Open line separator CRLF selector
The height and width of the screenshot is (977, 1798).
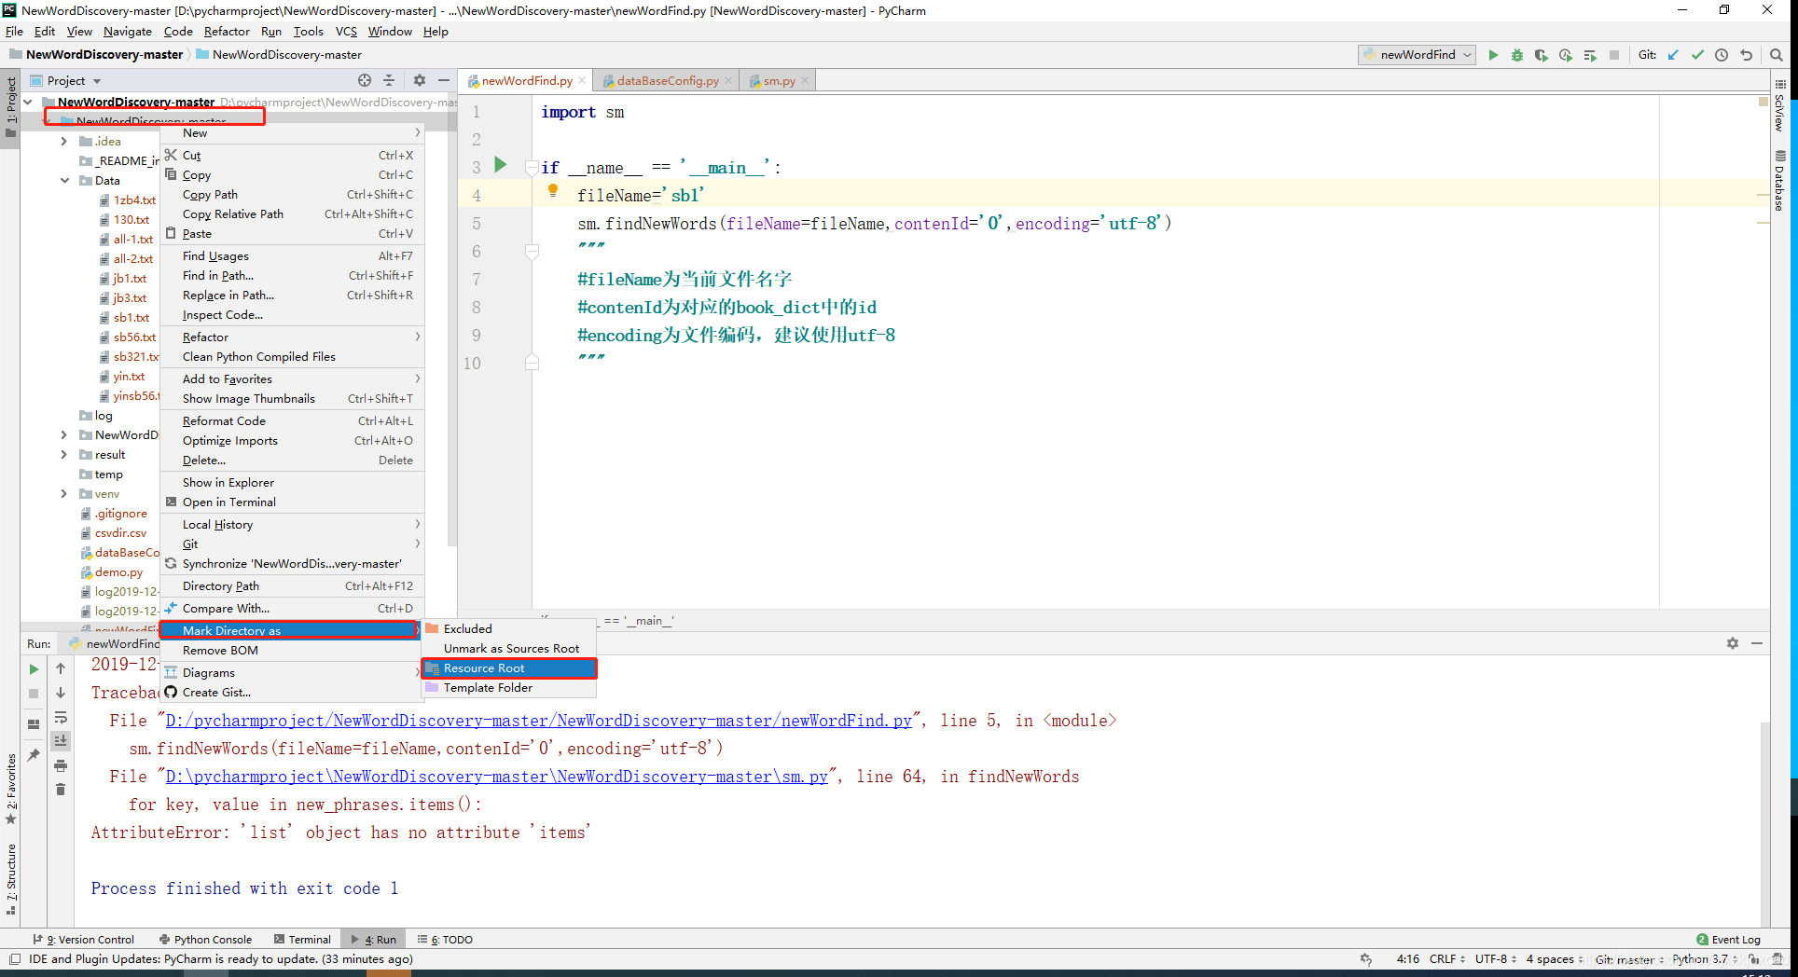pos(1447,958)
